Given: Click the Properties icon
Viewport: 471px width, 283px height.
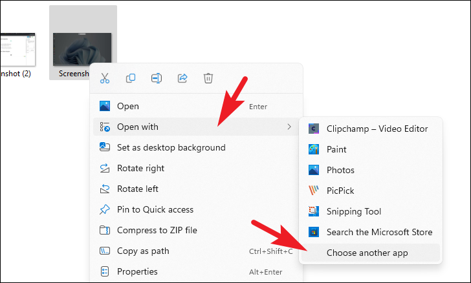Looking at the screenshot, I should pos(105,271).
